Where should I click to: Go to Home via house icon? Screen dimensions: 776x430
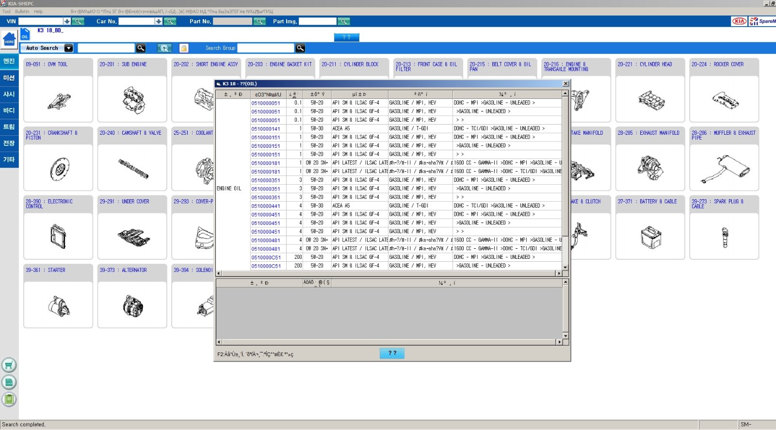tap(9, 39)
